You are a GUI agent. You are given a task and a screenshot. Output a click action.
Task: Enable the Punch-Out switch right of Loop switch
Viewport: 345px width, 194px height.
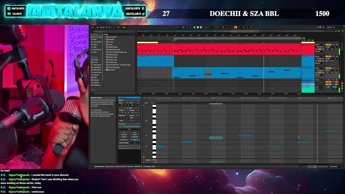click(239, 27)
